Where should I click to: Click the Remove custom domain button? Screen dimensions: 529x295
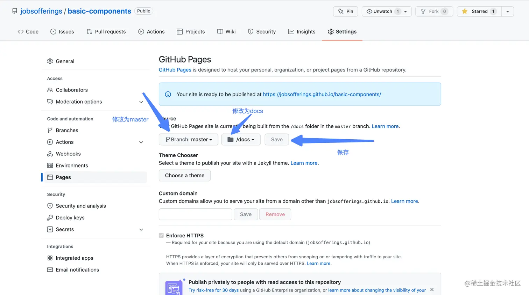tap(275, 214)
